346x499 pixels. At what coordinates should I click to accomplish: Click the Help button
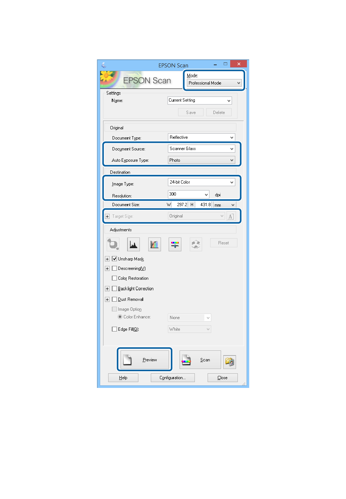coord(123,378)
